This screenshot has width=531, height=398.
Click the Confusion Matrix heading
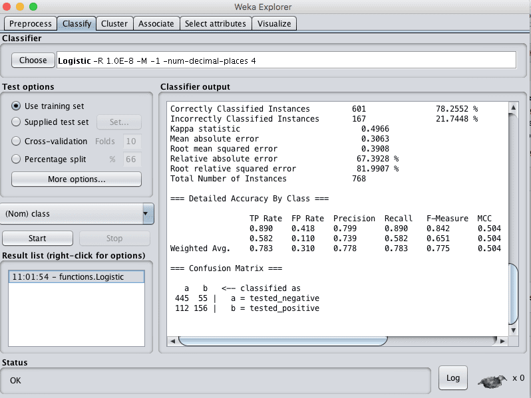pyautogui.click(x=226, y=268)
